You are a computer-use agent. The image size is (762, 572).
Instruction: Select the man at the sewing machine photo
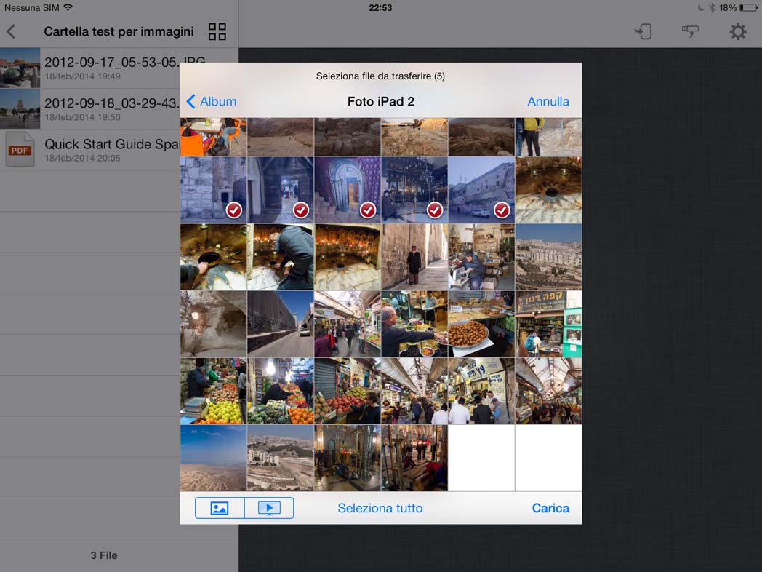point(481,257)
